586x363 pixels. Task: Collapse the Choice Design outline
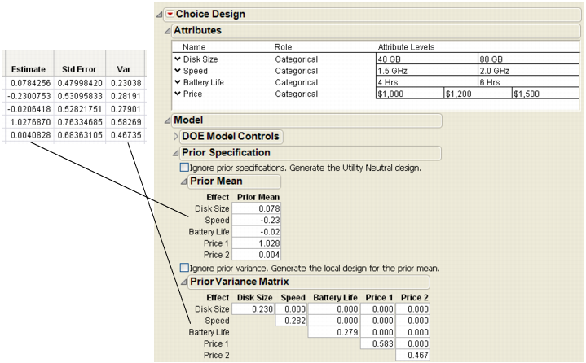tap(160, 14)
